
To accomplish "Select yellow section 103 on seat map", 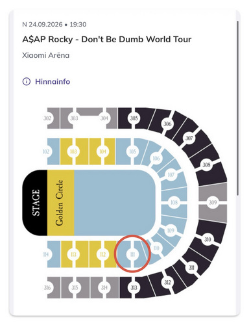I will point(73,151).
